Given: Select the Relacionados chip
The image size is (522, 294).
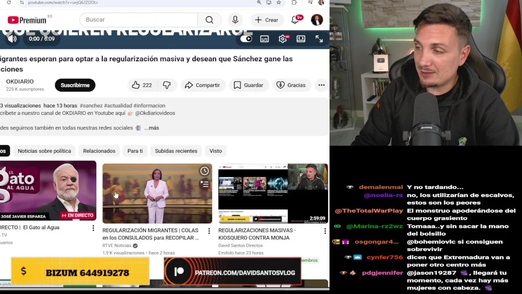Looking at the screenshot, I should pyautogui.click(x=99, y=151).
